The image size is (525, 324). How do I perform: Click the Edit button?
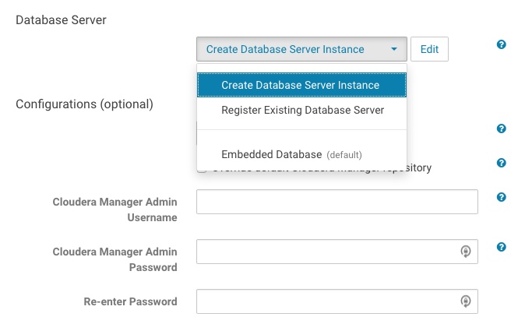[429, 49]
